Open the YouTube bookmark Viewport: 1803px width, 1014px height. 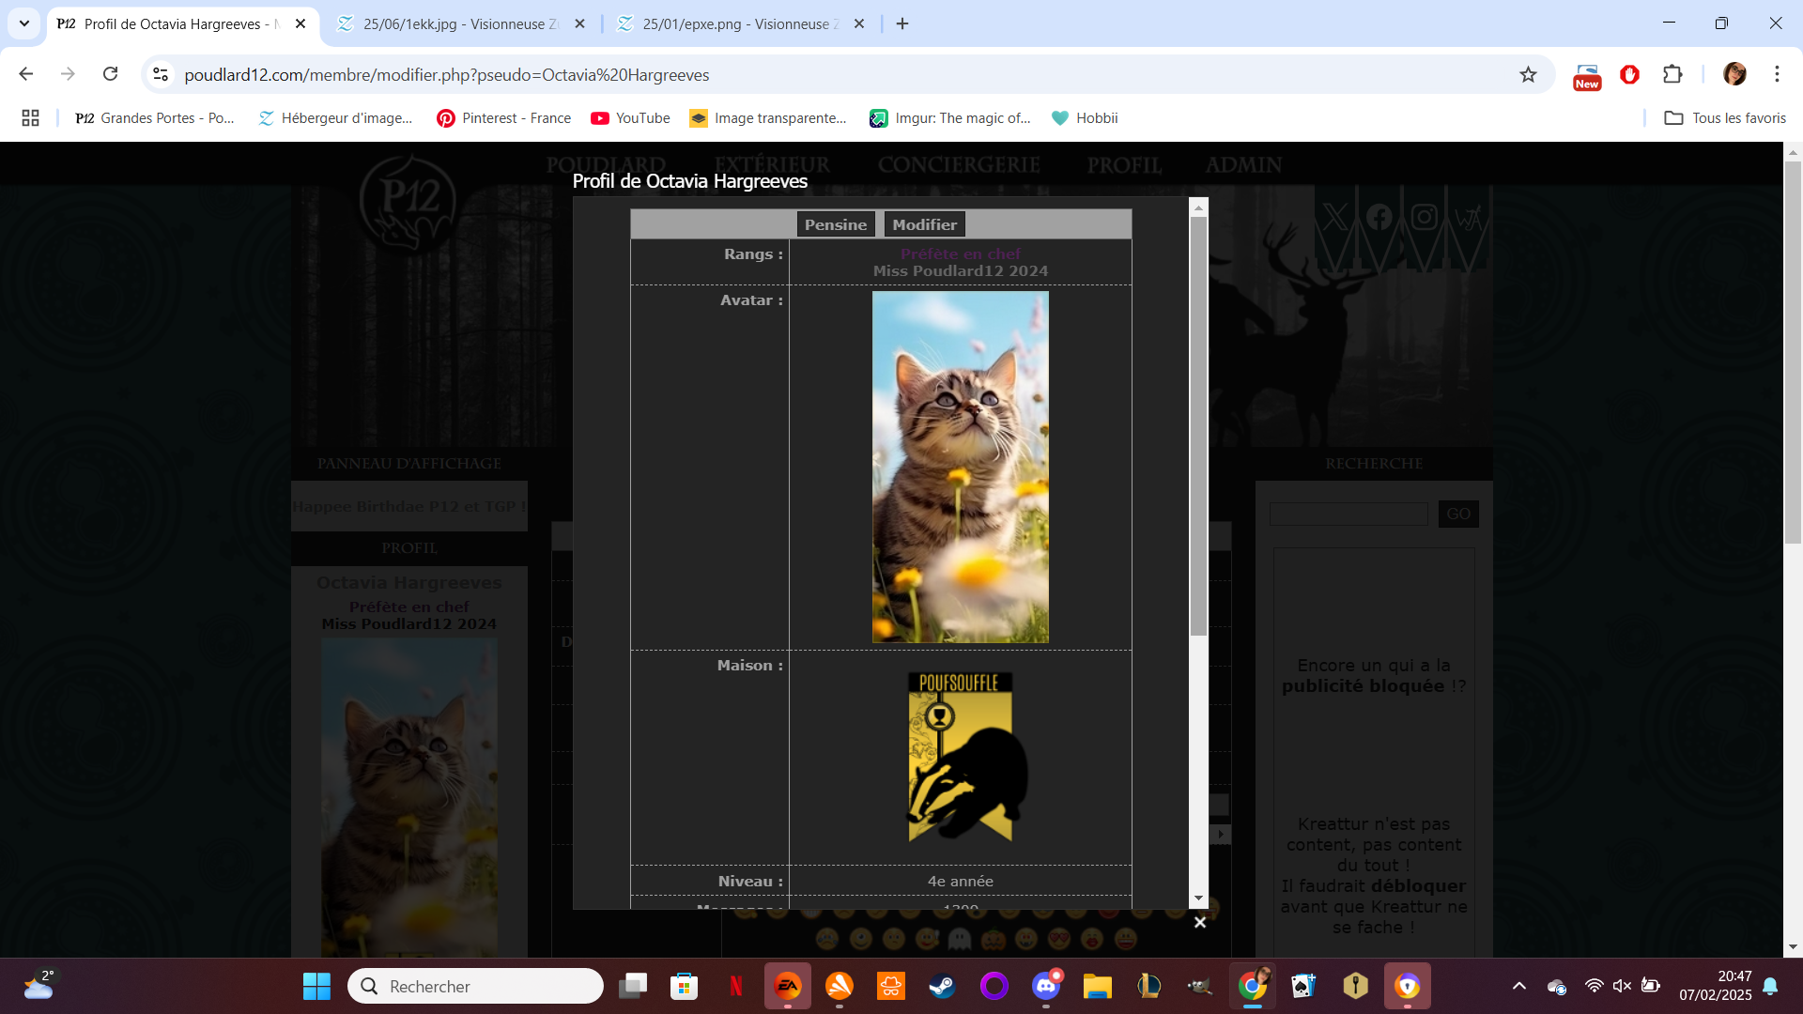[x=630, y=117]
